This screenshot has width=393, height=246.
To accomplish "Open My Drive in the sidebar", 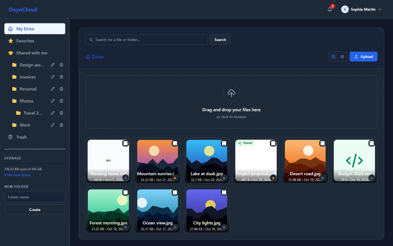I will click(35, 29).
